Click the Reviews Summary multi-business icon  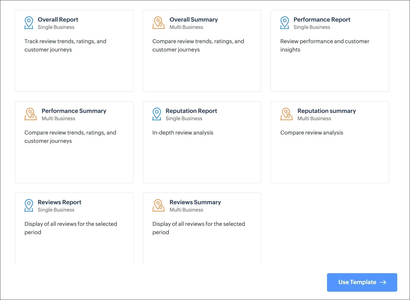(x=158, y=206)
